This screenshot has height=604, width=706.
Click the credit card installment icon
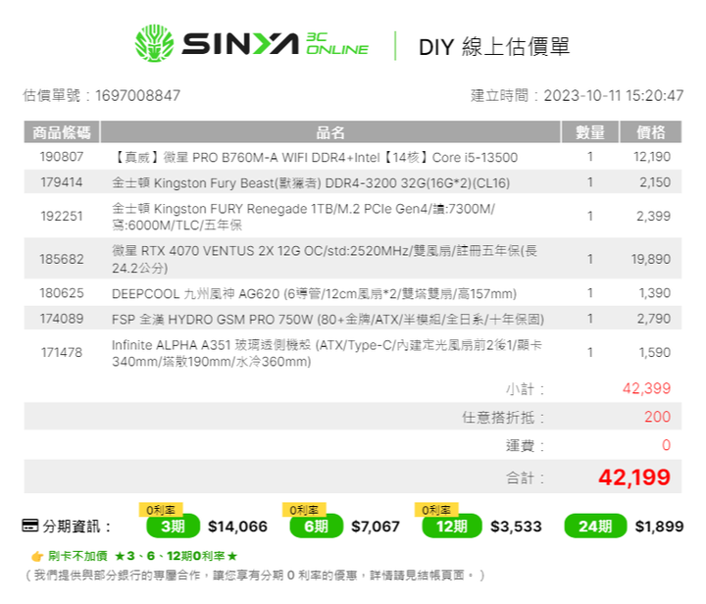click(x=30, y=526)
